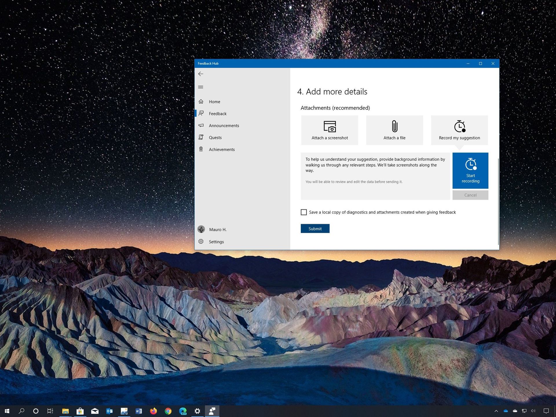View the Quests section
556x417 pixels.
[x=215, y=137]
